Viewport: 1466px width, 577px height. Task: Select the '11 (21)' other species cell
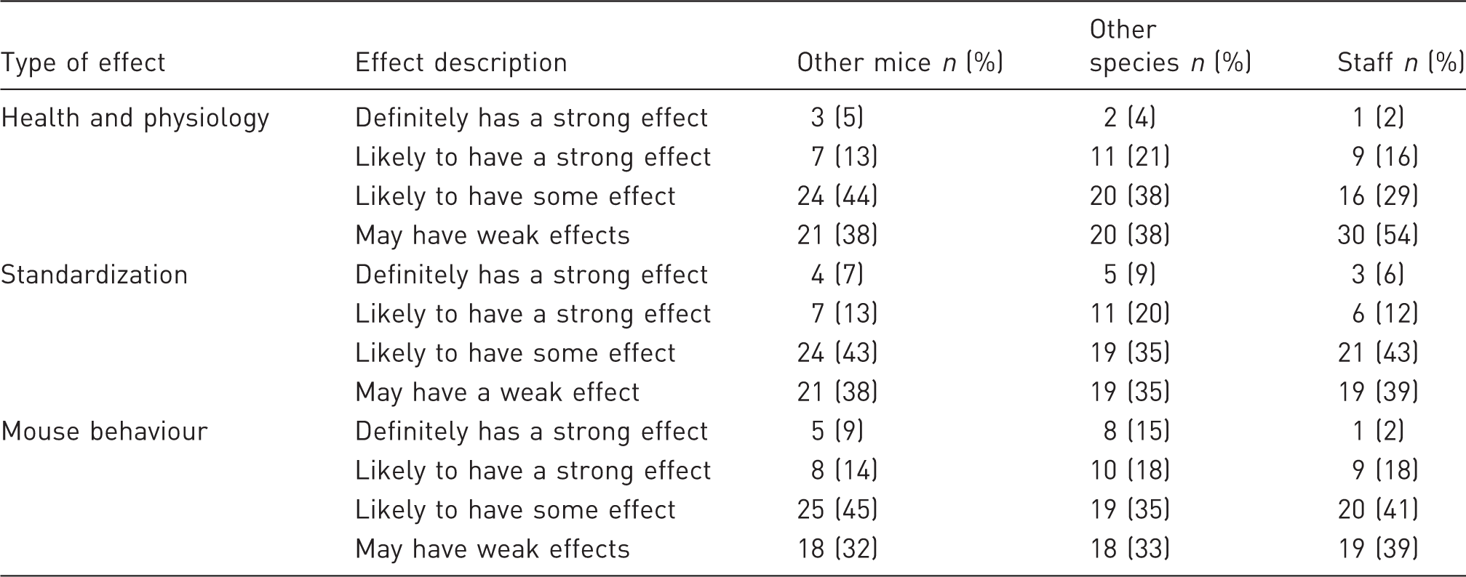tap(1130, 157)
